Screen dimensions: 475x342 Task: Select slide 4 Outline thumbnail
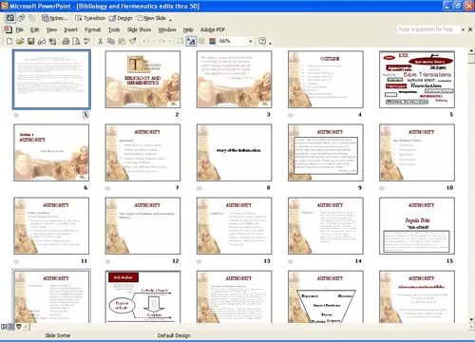pyautogui.click(x=326, y=79)
